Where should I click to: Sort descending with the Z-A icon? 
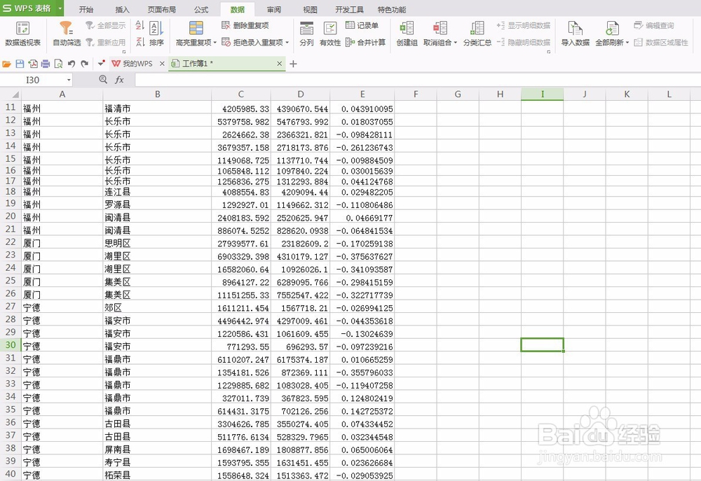[139, 42]
